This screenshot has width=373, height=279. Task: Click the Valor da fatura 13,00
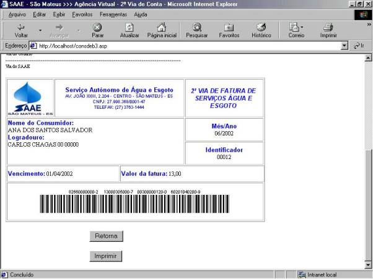[175, 174]
